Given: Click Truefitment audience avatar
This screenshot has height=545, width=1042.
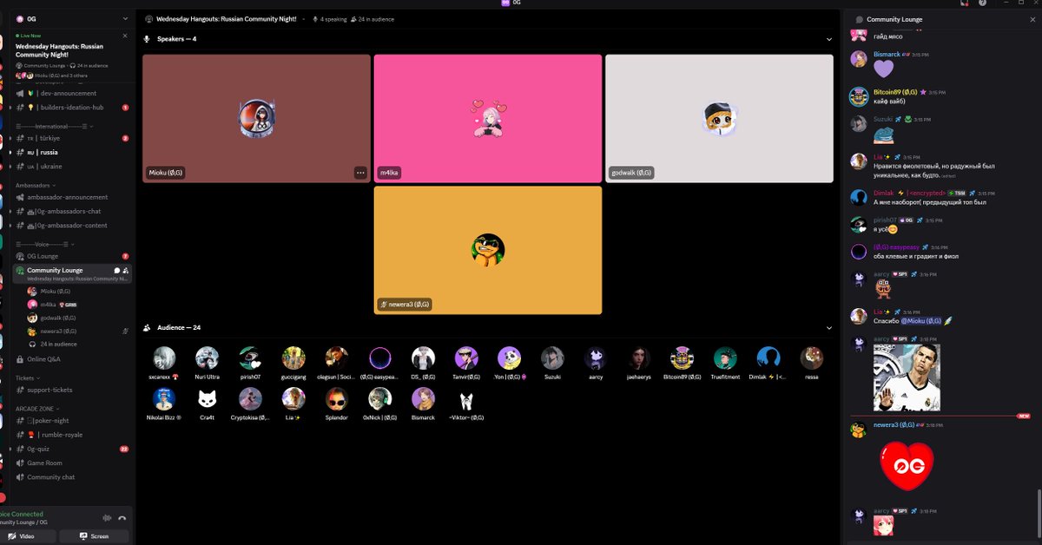Looking at the screenshot, I should click(725, 358).
